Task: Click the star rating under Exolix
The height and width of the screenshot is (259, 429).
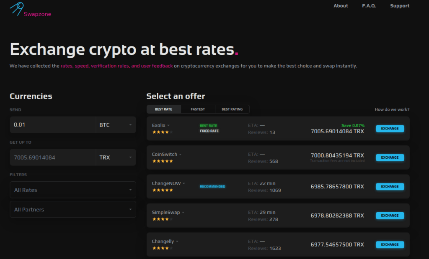Action: coord(163,132)
